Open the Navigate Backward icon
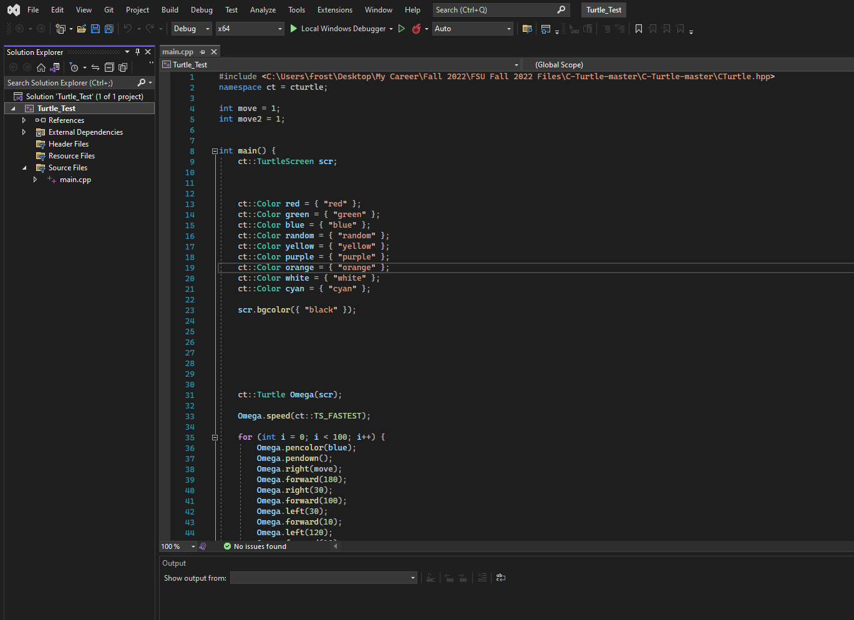This screenshot has width=854, height=620. pos(19,29)
